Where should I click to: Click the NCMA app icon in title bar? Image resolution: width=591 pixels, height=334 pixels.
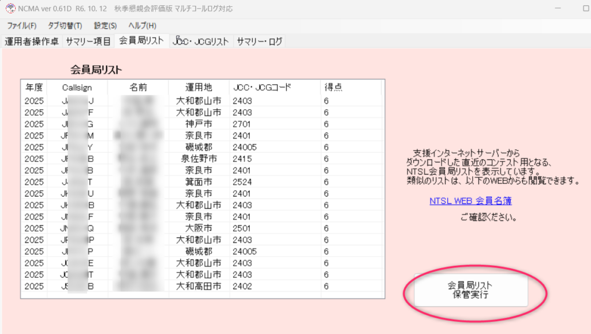(x=10, y=9)
